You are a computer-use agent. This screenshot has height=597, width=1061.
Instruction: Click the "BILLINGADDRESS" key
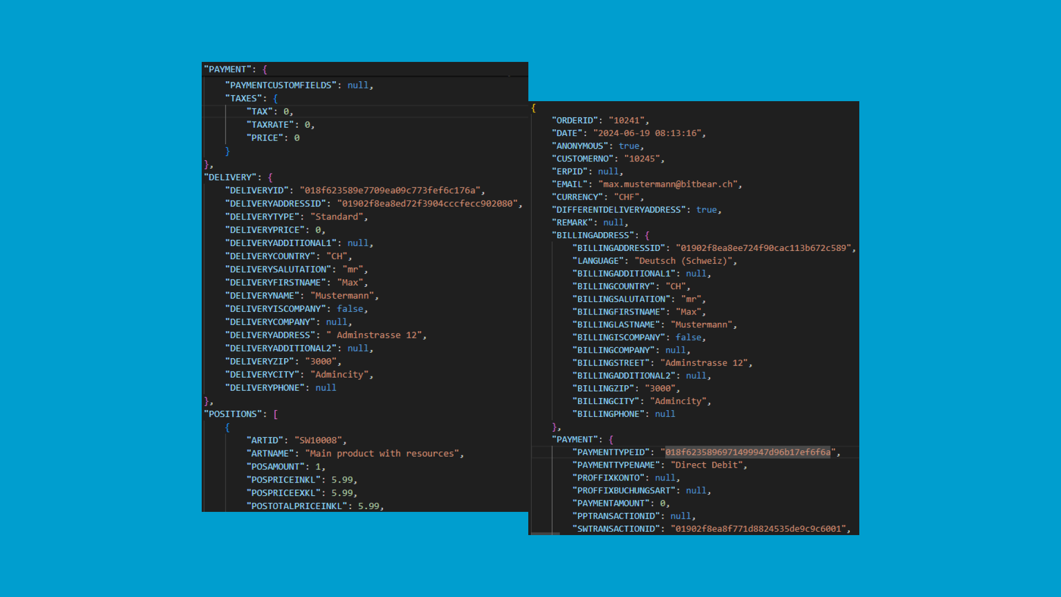tap(593, 235)
